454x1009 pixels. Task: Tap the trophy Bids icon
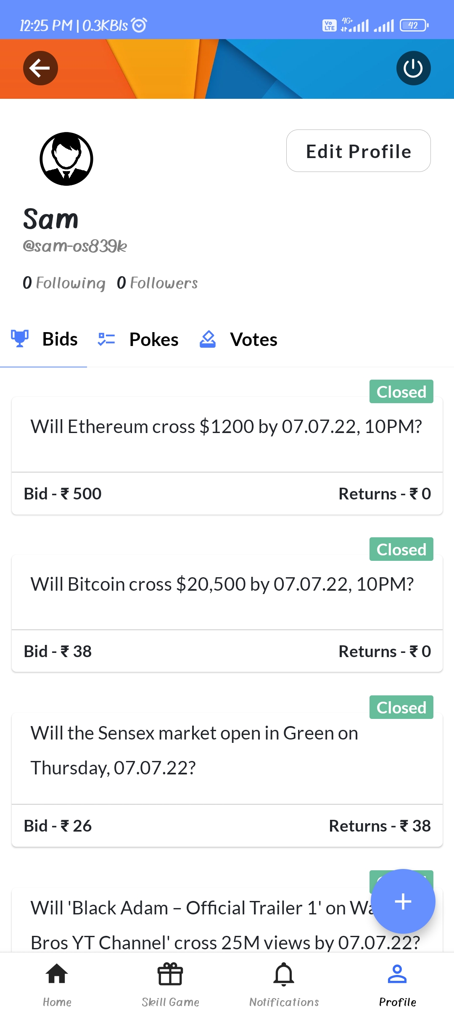point(20,338)
